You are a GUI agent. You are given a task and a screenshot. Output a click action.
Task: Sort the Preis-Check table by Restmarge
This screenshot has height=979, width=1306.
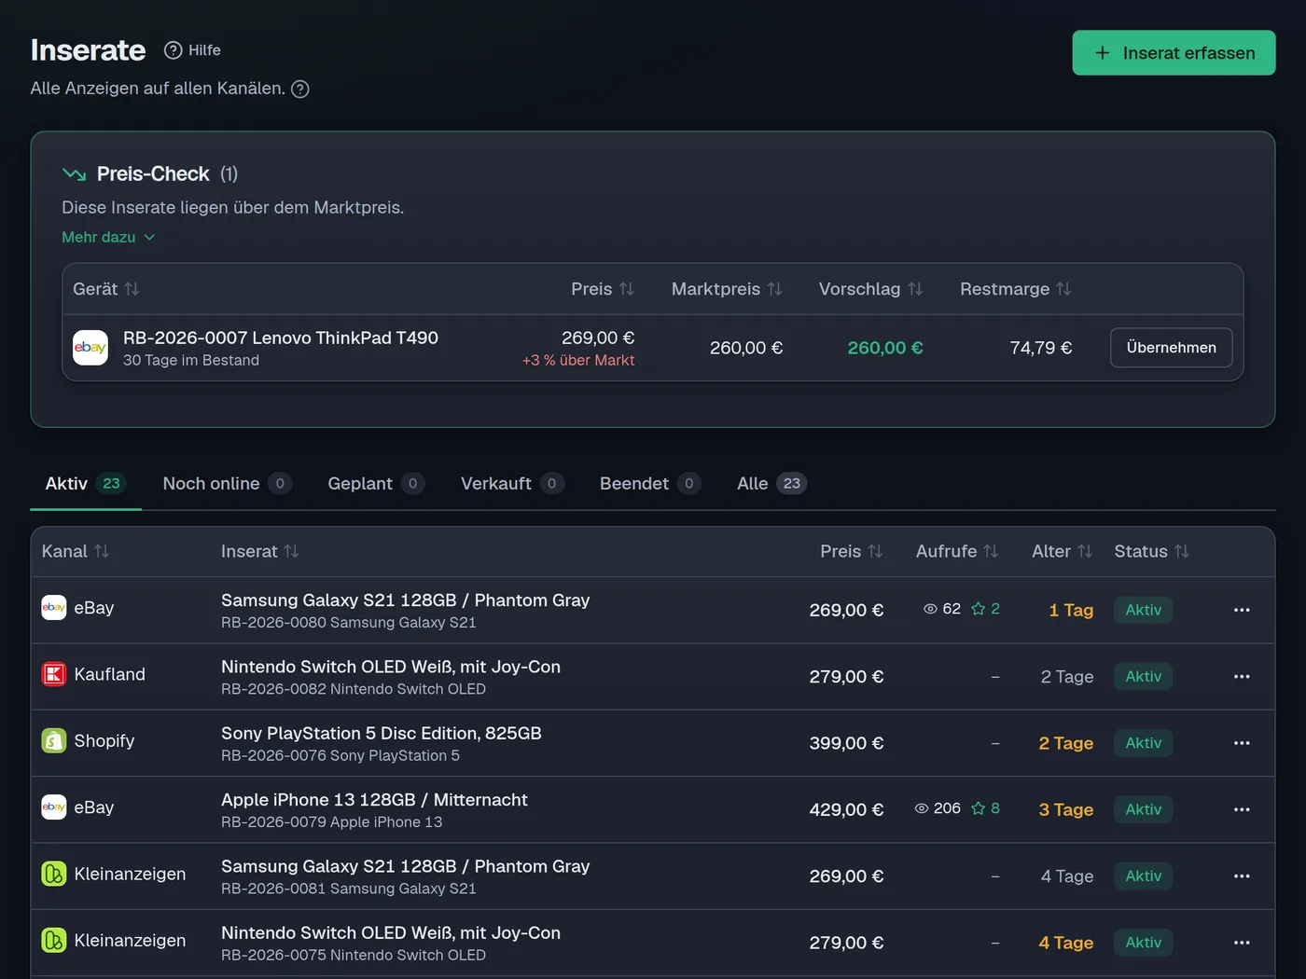pos(1015,289)
